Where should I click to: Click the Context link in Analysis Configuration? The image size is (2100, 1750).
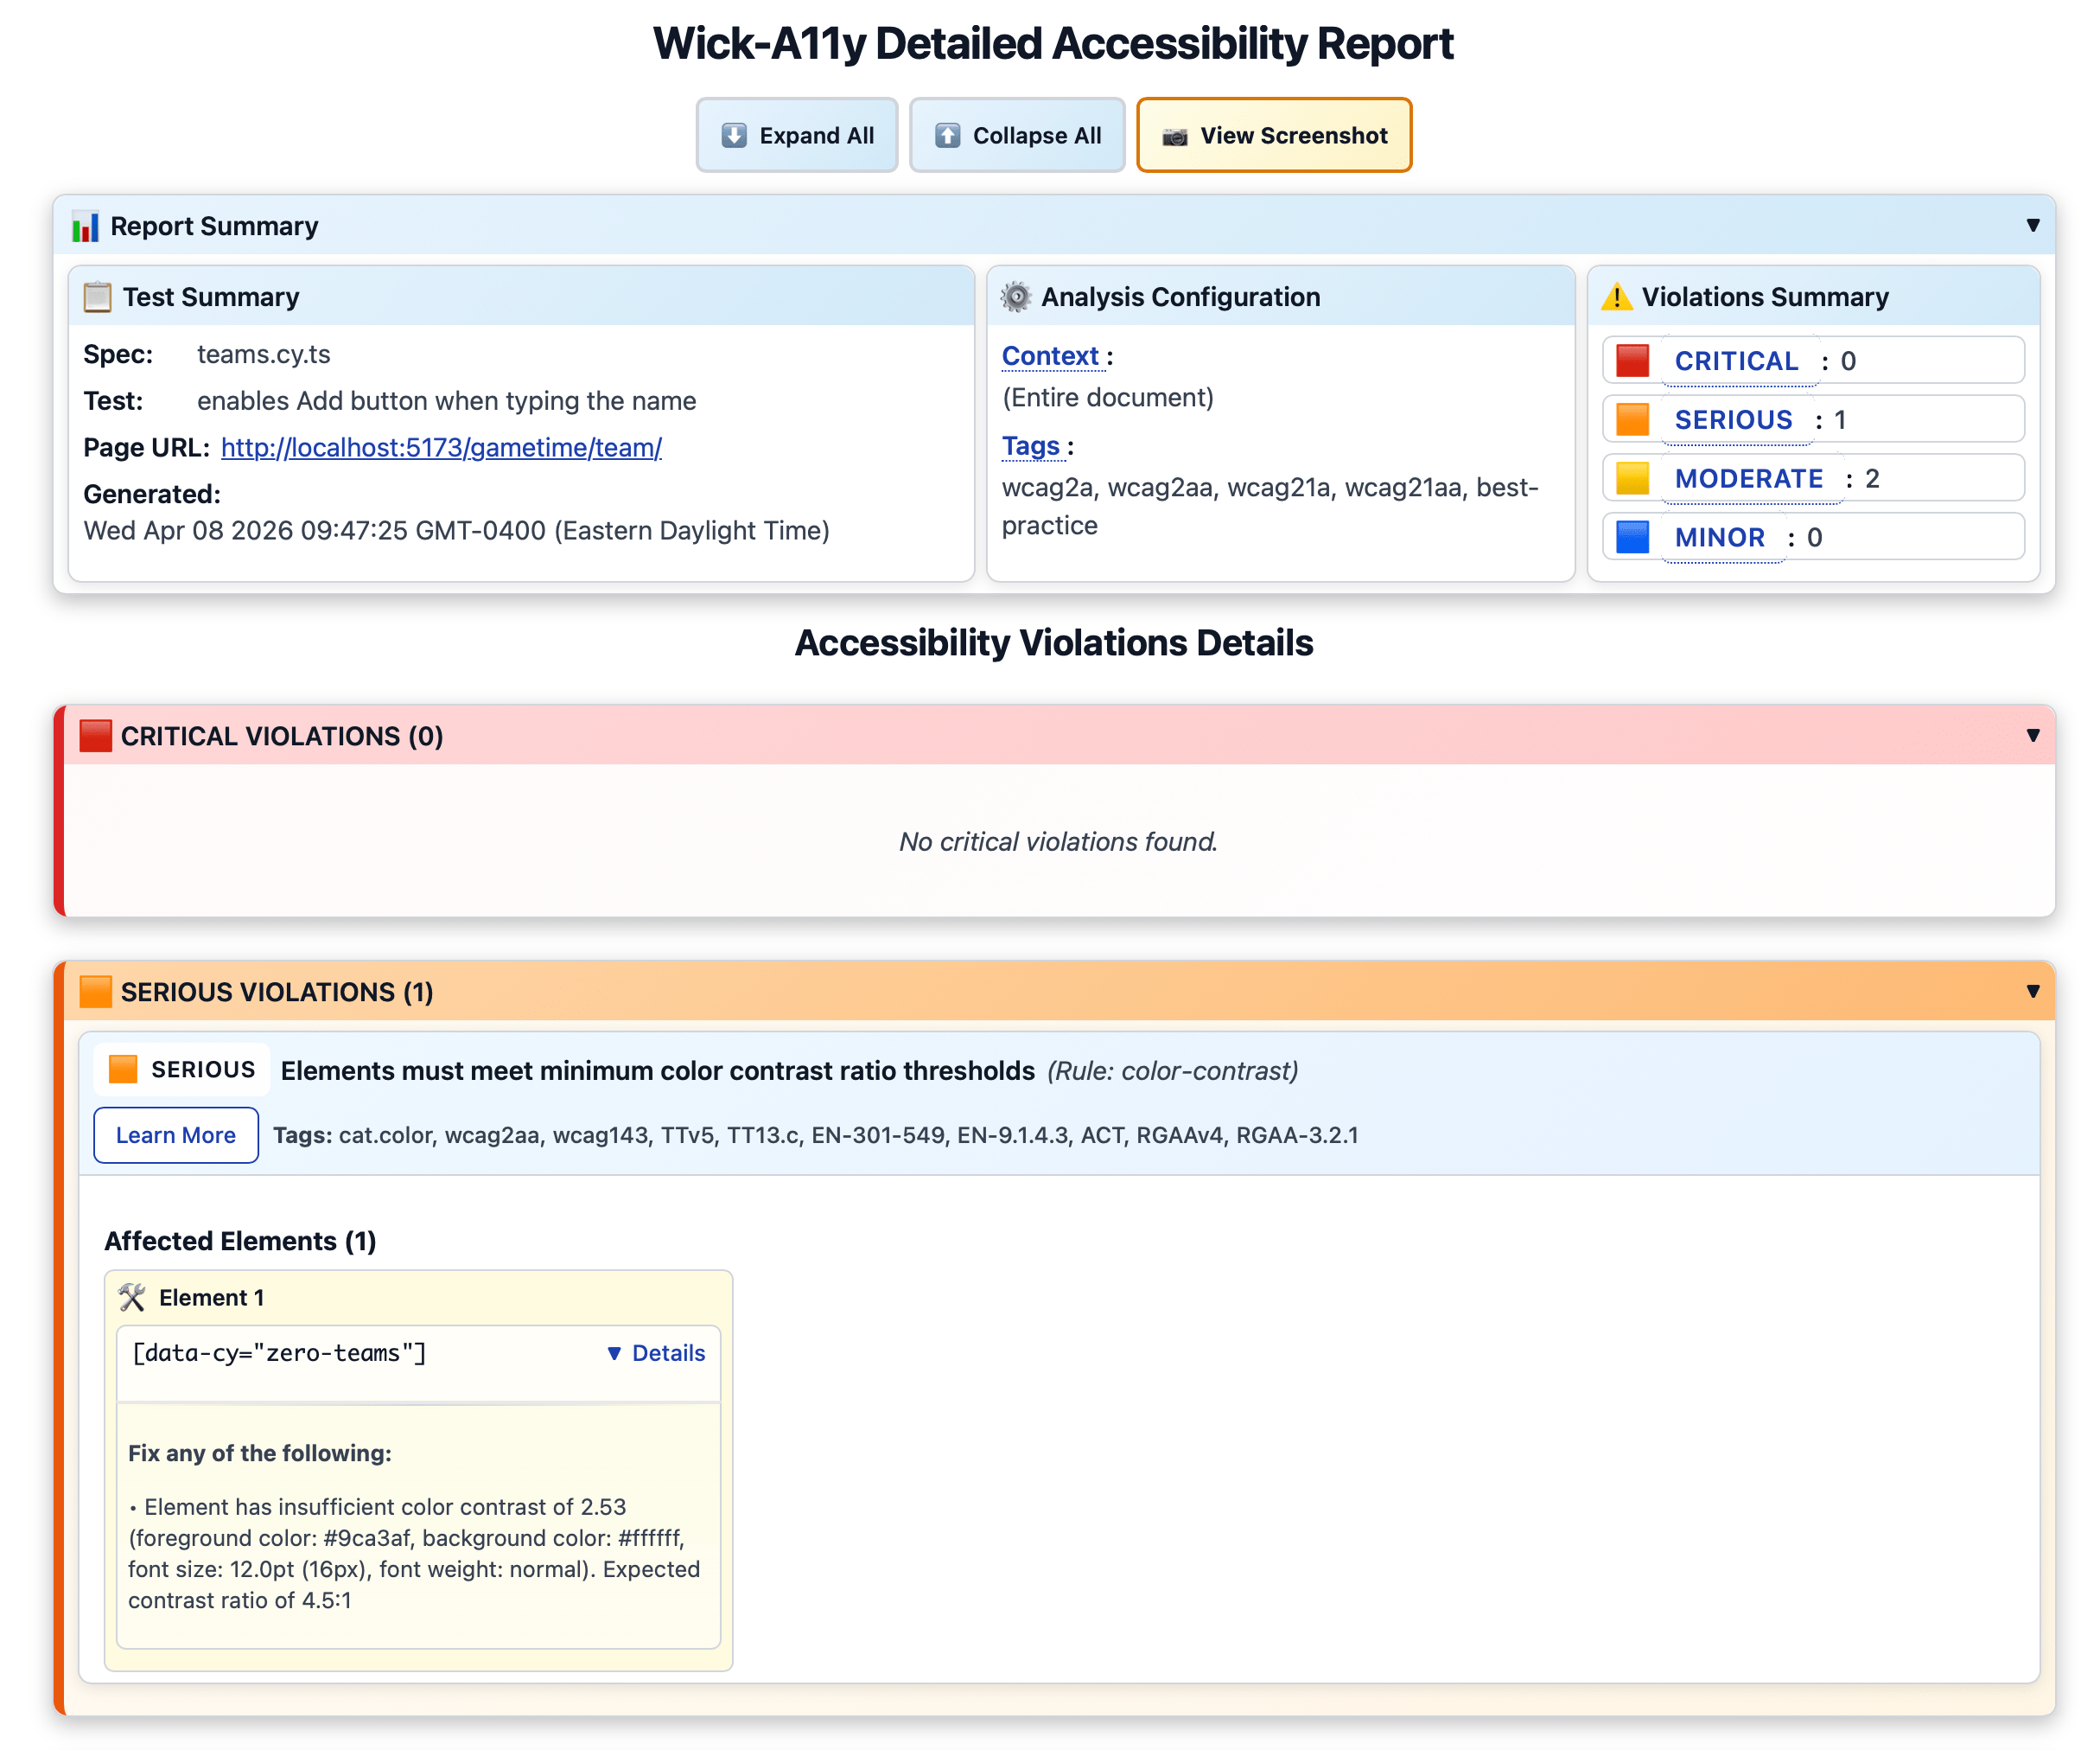point(1050,356)
